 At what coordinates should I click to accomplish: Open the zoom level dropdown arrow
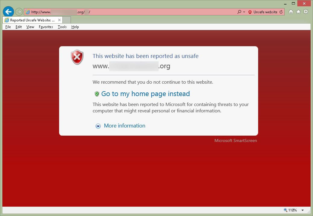(x=303, y=210)
